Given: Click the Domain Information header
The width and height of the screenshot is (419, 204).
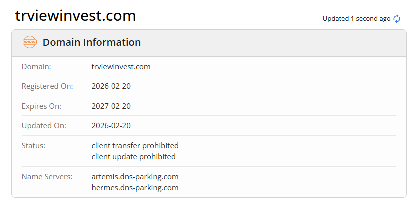Looking at the screenshot, I should pyautogui.click(x=92, y=43).
